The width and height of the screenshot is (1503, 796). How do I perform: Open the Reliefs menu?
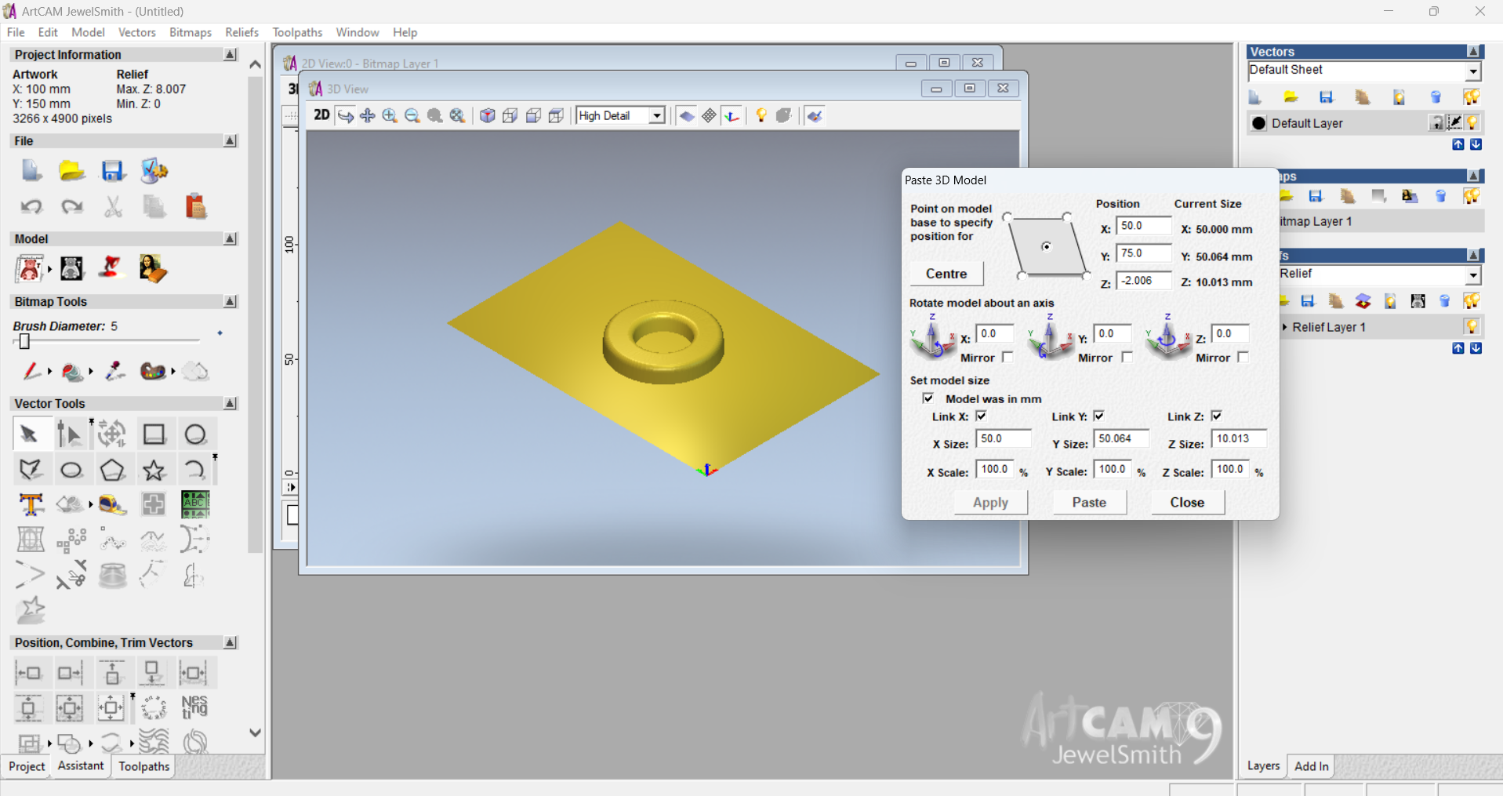coord(241,32)
